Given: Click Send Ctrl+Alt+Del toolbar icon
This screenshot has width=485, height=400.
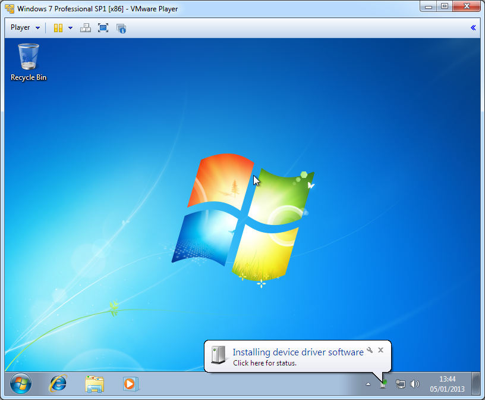Looking at the screenshot, I should click(x=86, y=28).
